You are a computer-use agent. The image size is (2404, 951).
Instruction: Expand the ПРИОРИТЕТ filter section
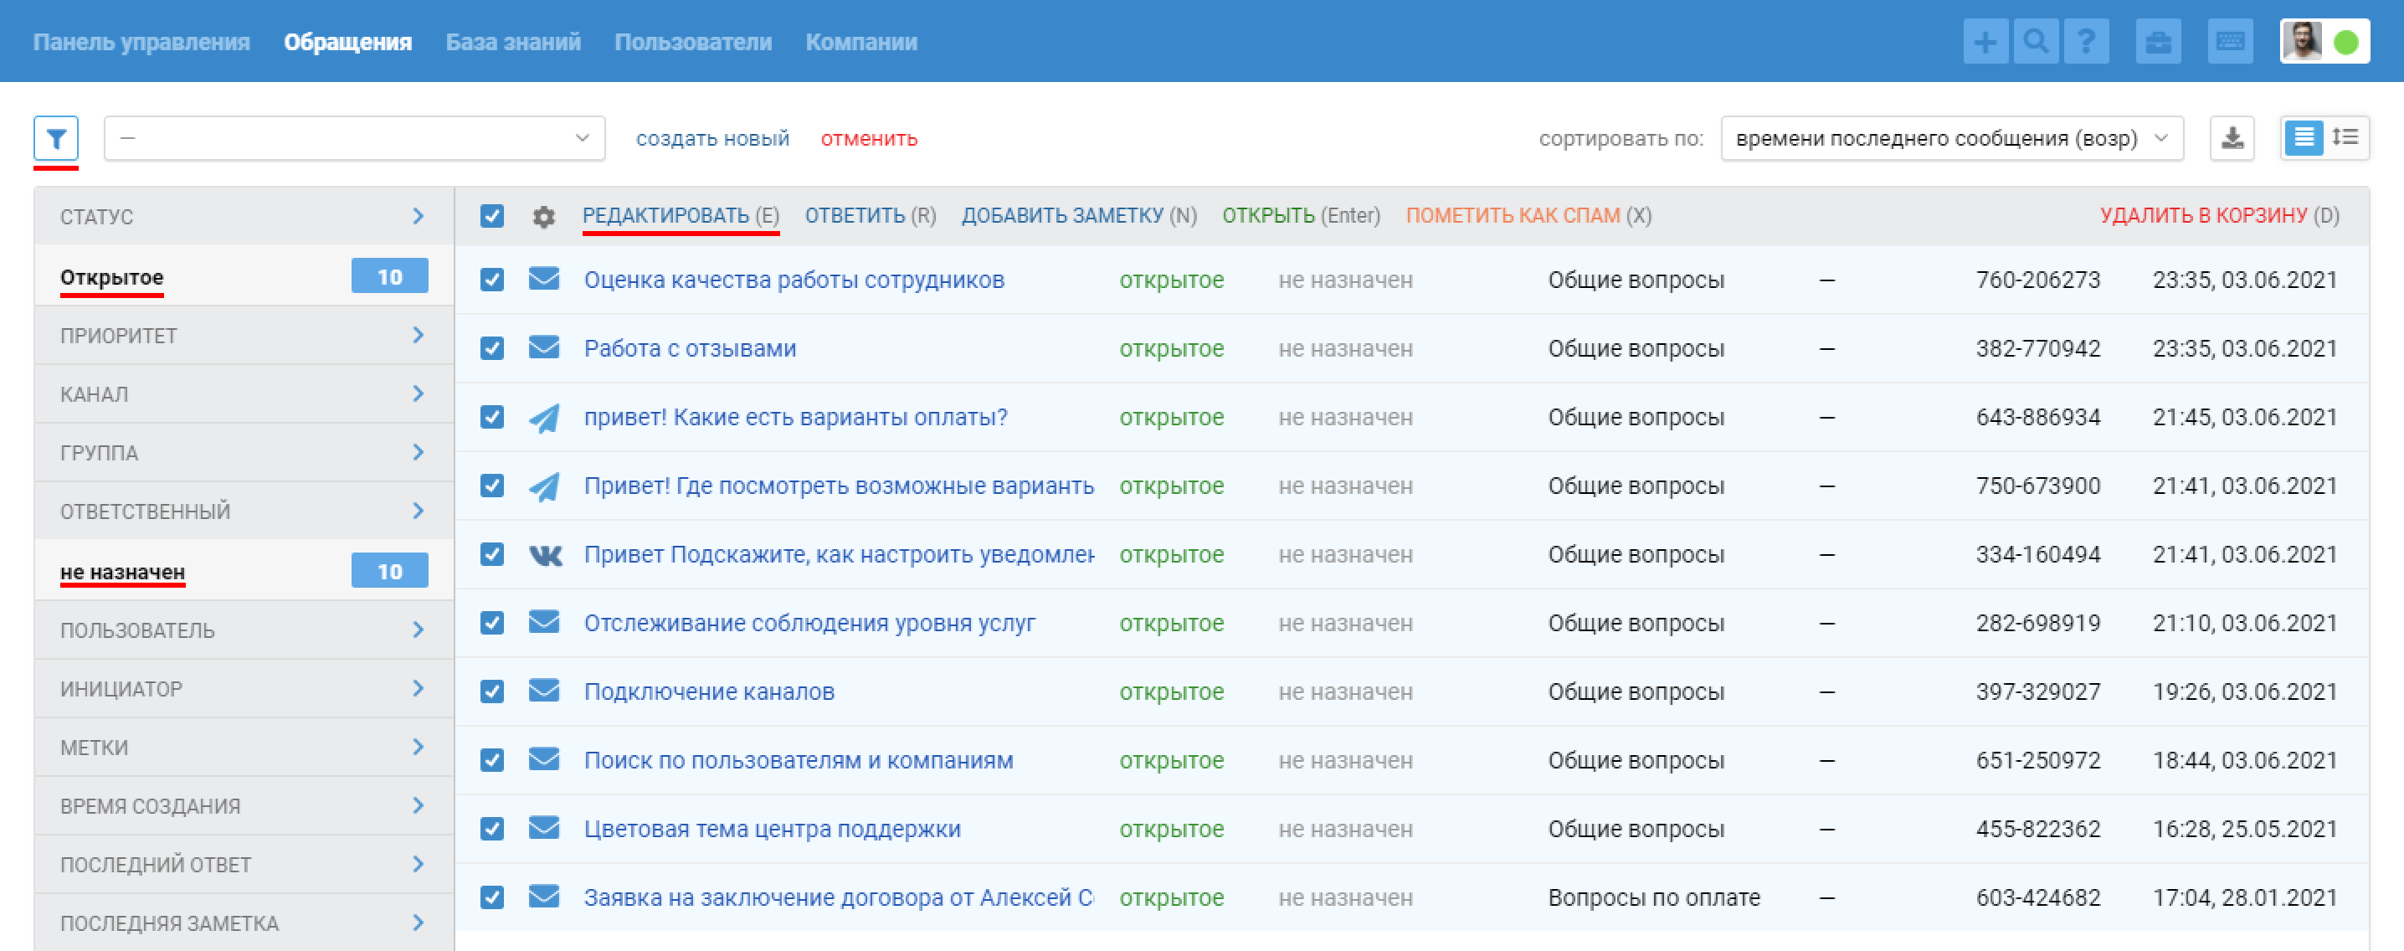(x=243, y=335)
